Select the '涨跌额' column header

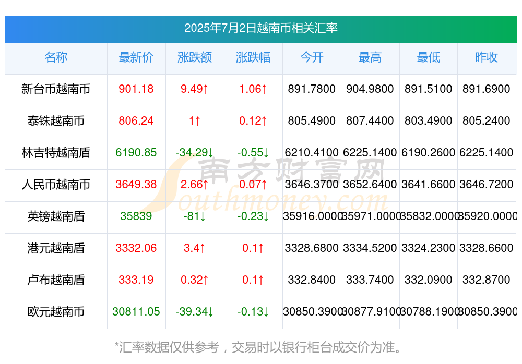[x=194, y=57]
